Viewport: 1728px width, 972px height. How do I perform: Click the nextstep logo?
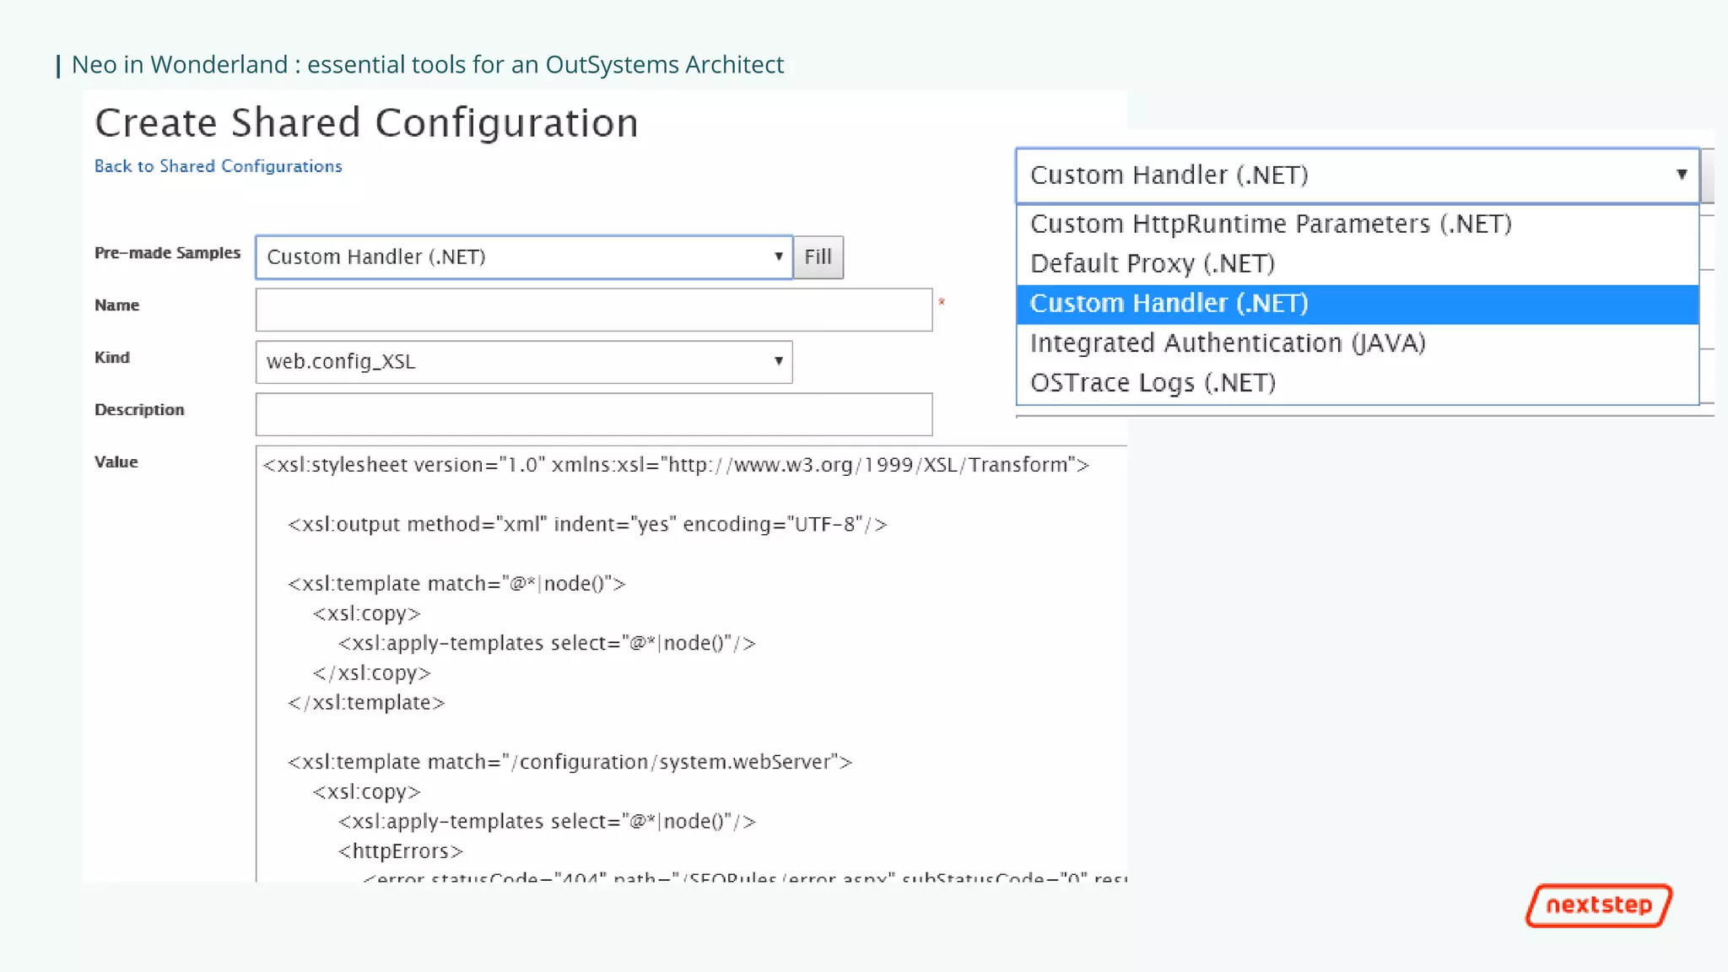[x=1599, y=905]
